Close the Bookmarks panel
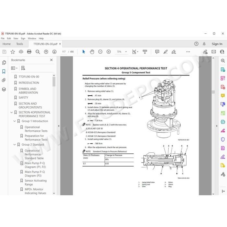The width and height of the screenshot is (227, 227). 51,60
